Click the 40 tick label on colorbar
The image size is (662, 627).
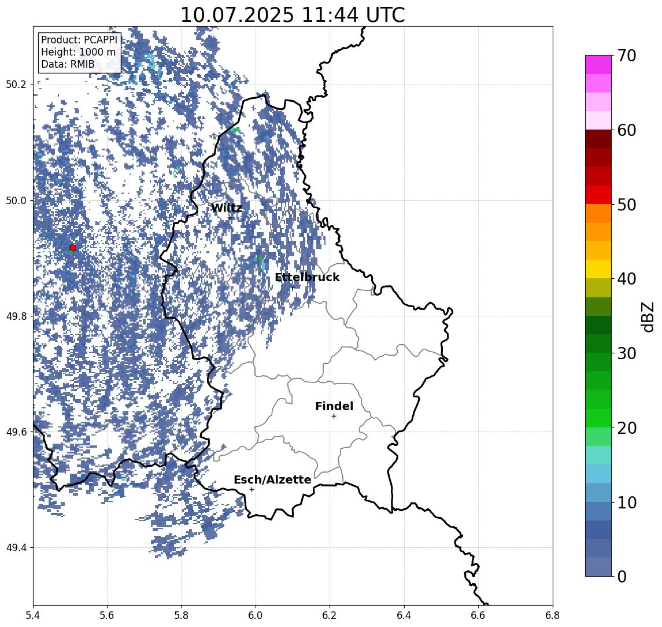click(626, 279)
